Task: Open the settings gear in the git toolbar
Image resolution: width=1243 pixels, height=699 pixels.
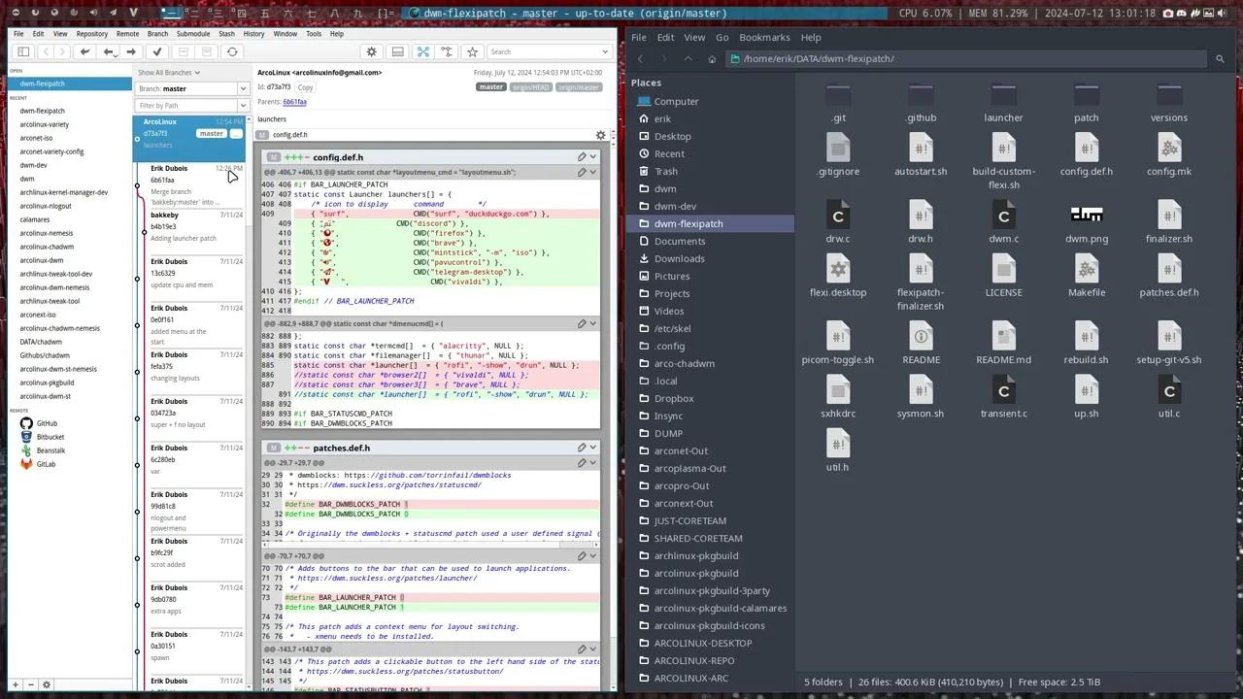Action: point(371,51)
